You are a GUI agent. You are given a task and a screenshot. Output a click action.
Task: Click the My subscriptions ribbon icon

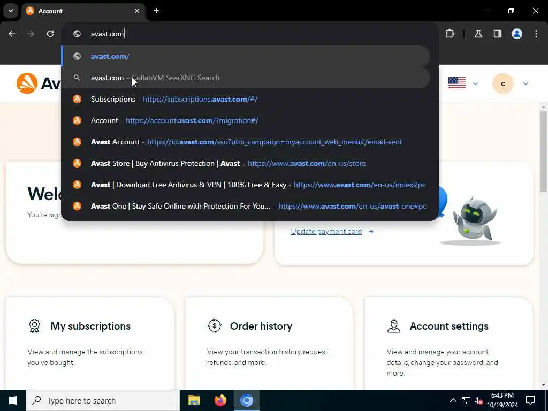(34, 326)
